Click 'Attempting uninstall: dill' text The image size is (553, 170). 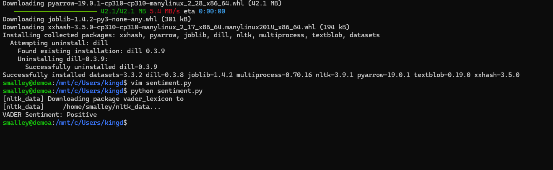59,43
